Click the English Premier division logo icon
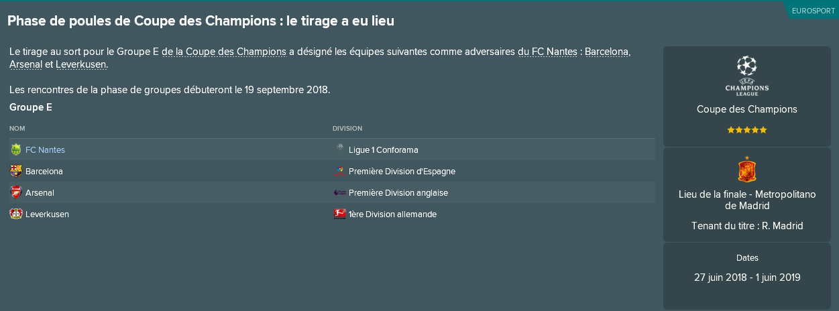The image size is (839, 311). pyautogui.click(x=339, y=192)
